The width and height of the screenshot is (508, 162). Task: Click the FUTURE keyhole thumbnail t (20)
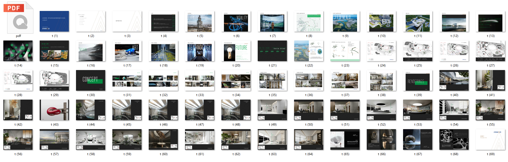236,51
